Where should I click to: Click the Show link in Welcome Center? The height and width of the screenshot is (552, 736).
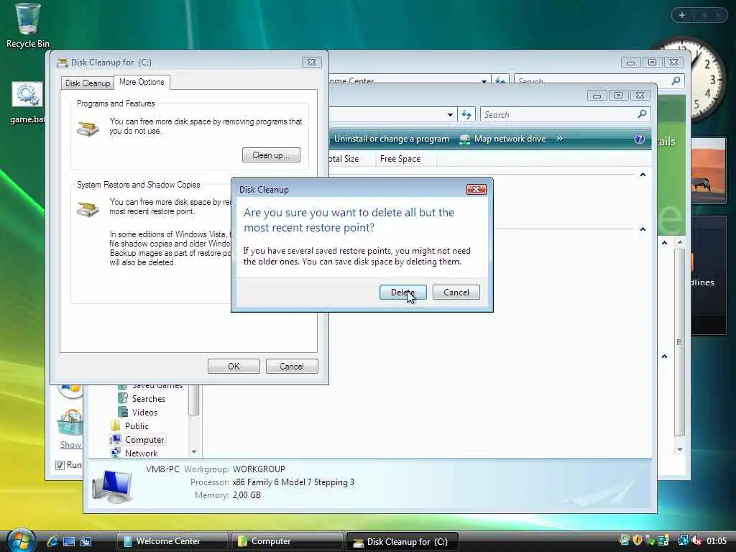[x=70, y=444]
